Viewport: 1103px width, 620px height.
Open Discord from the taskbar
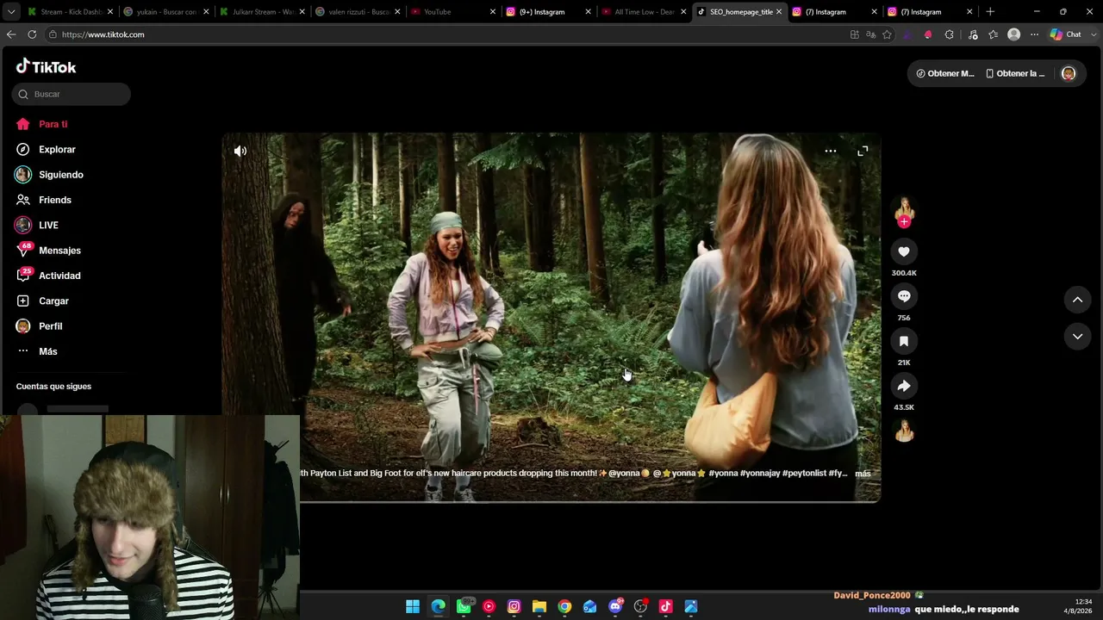click(615, 607)
